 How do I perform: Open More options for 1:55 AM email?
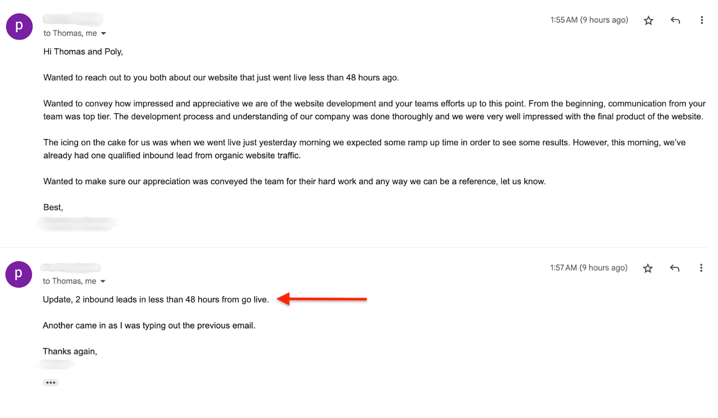(702, 20)
